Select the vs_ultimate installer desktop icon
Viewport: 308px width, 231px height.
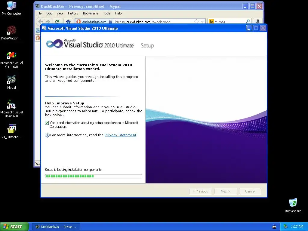pyautogui.click(x=11, y=131)
